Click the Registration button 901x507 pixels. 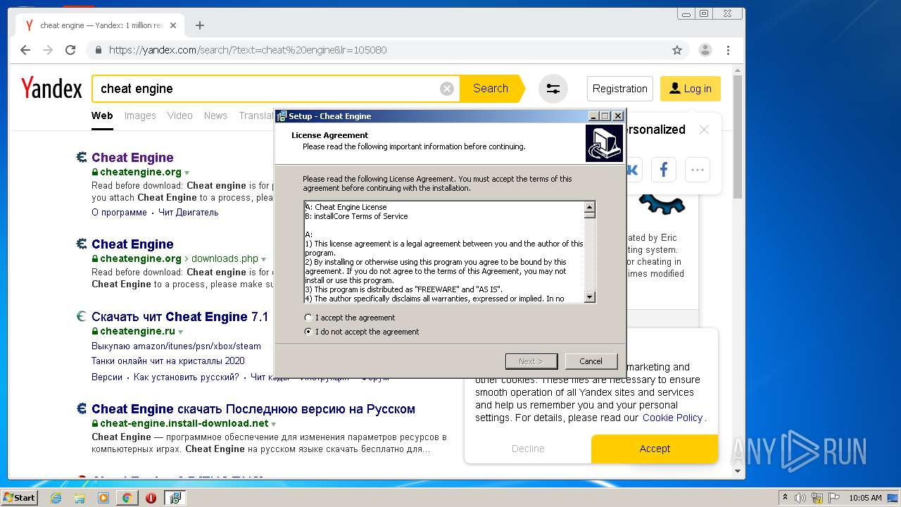(x=619, y=89)
